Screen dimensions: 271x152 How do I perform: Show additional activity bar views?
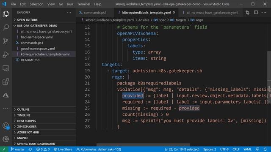point(6,109)
